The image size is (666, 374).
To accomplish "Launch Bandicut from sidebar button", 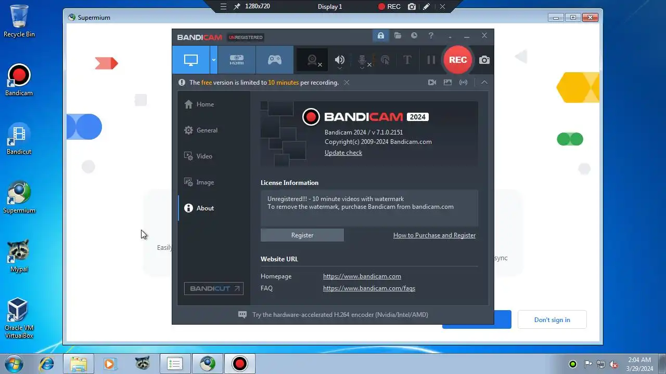I will tap(214, 288).
